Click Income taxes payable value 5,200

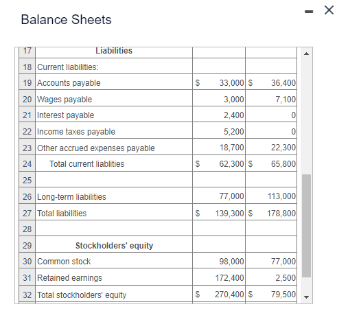pyautogui.click(x=233, y=132)
